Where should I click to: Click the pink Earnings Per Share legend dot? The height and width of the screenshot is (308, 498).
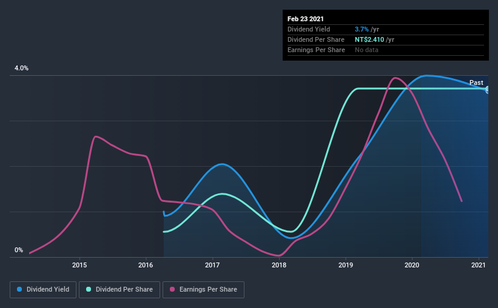[x=172, y=289]
